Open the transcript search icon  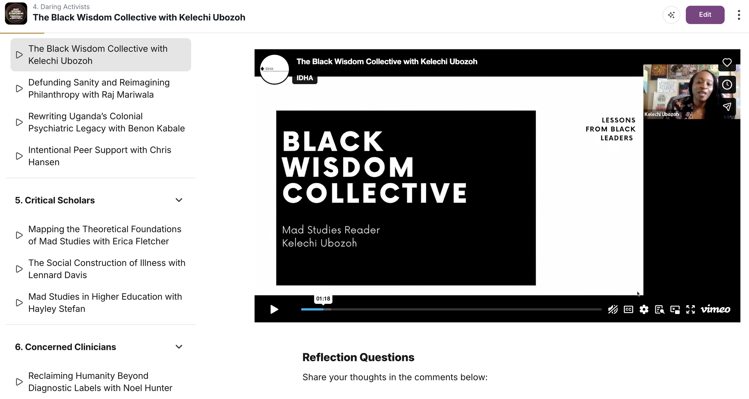click(x=659, y=309)
